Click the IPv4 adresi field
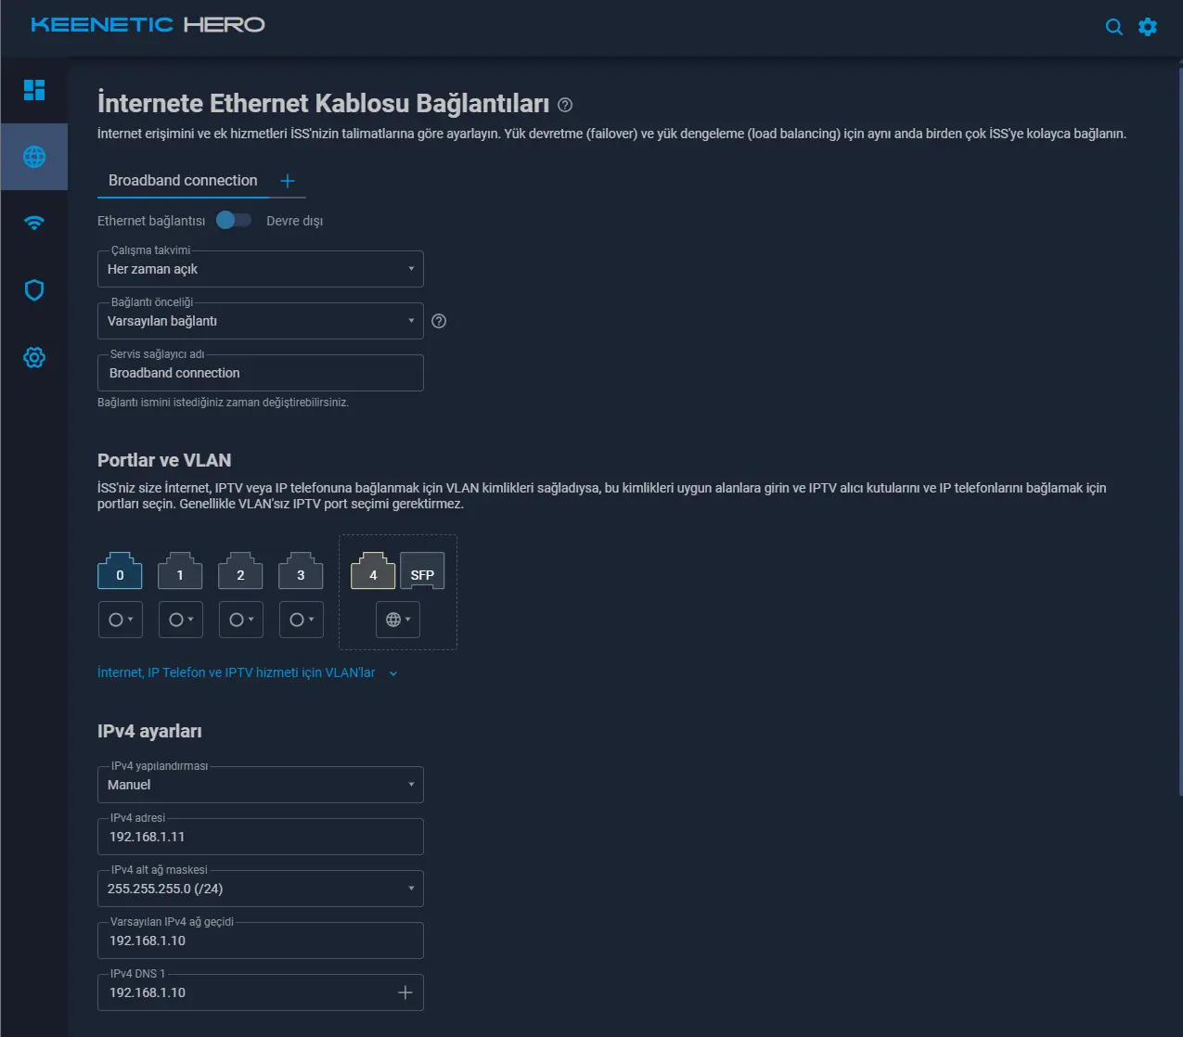 pyautogui.click(x=261, y=837)
